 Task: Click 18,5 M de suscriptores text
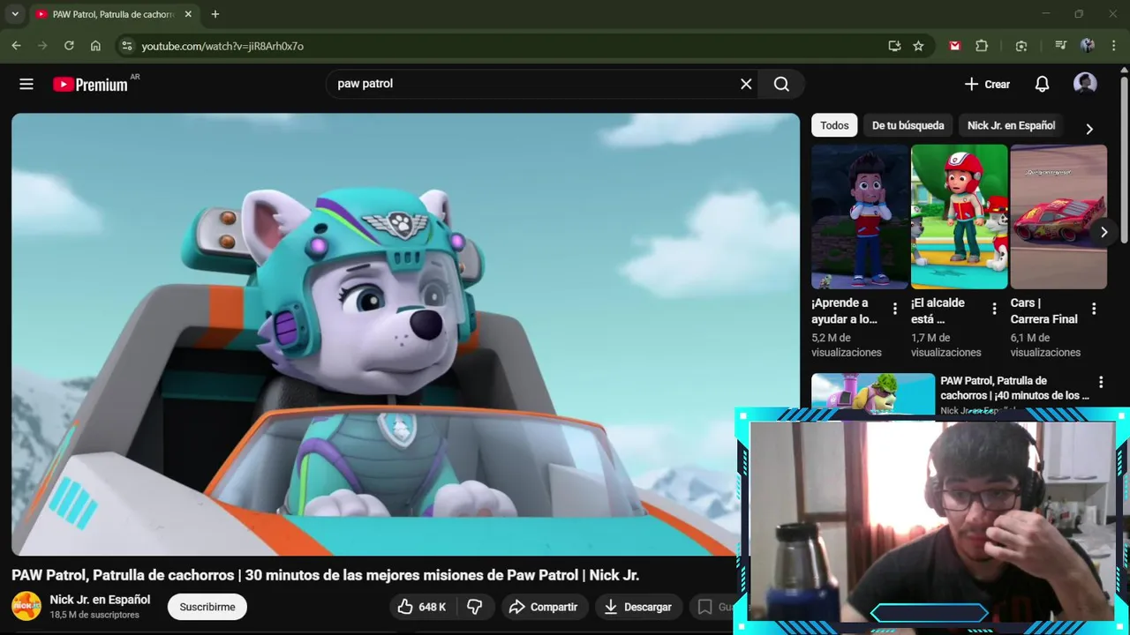(x=94, y=615)
